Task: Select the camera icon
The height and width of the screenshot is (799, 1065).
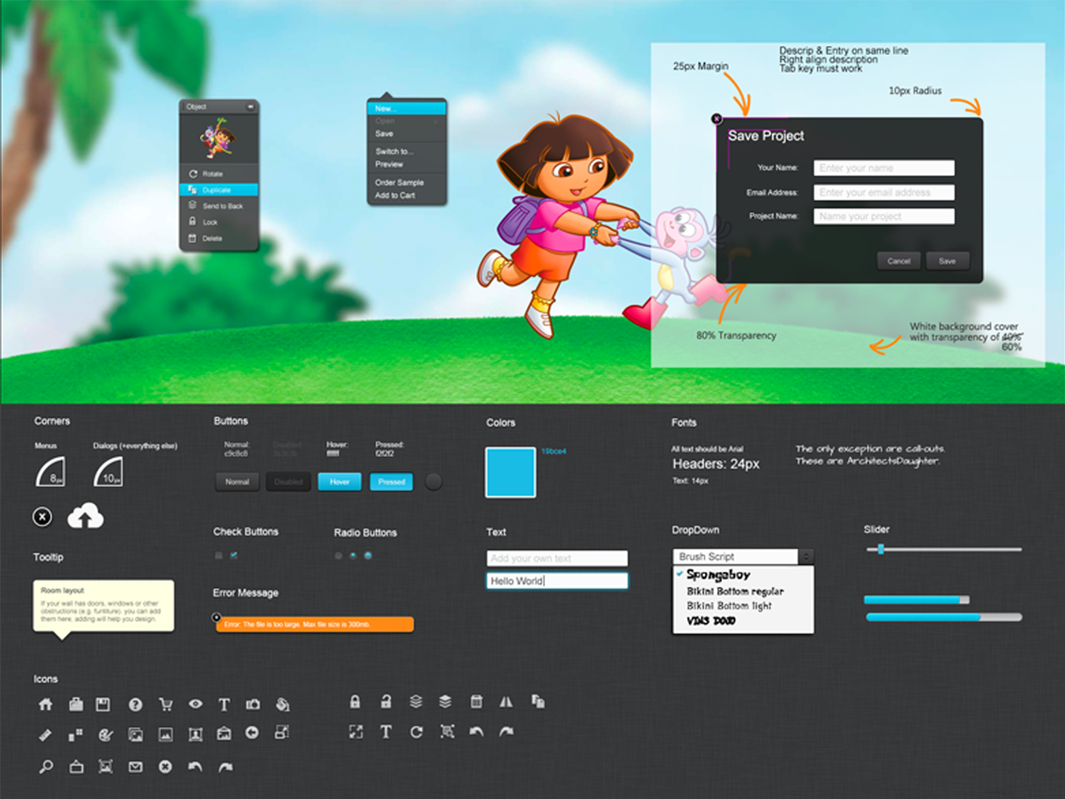Action: pyautogui.click(x=253, y=705)
